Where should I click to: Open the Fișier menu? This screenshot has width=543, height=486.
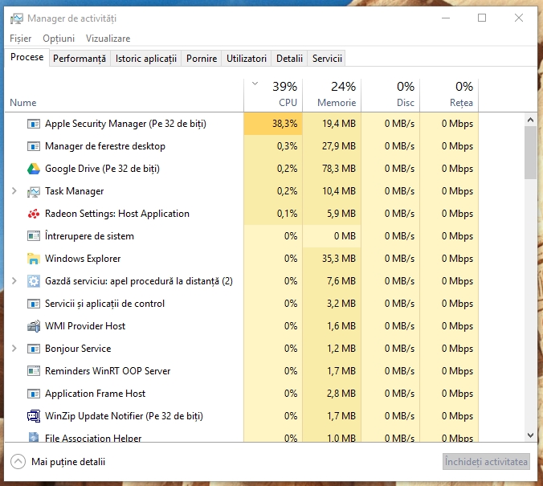point(20,39)
